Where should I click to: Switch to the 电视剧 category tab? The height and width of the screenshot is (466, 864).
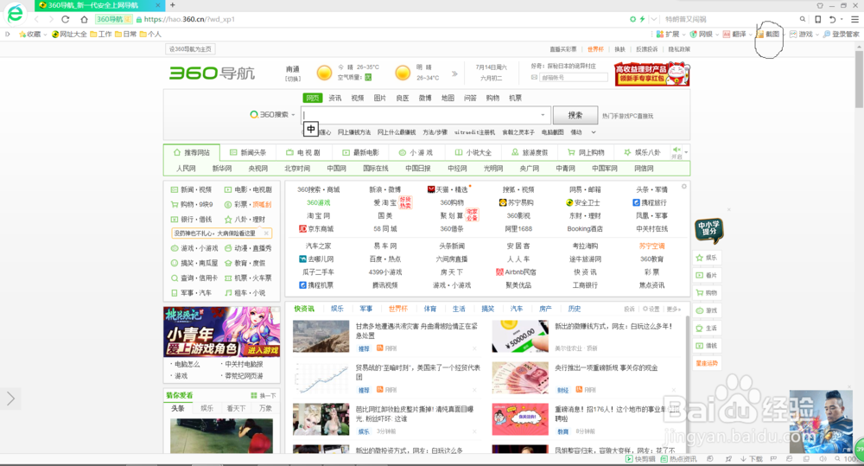coord(303,152)
